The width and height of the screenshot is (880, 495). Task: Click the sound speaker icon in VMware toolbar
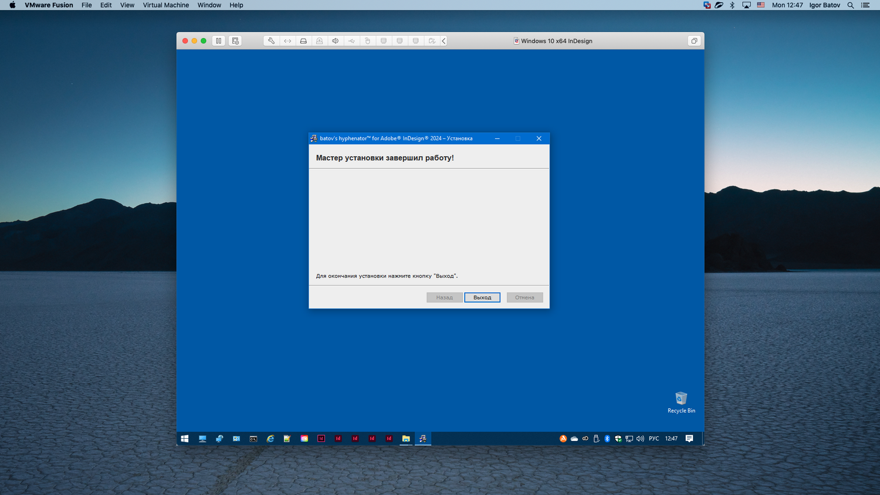[x=335, y=41]
